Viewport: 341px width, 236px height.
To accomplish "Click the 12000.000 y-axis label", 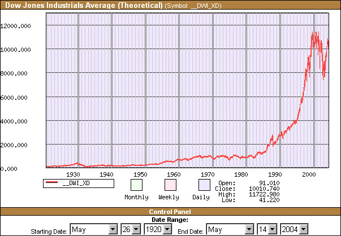I will [15, 26].
